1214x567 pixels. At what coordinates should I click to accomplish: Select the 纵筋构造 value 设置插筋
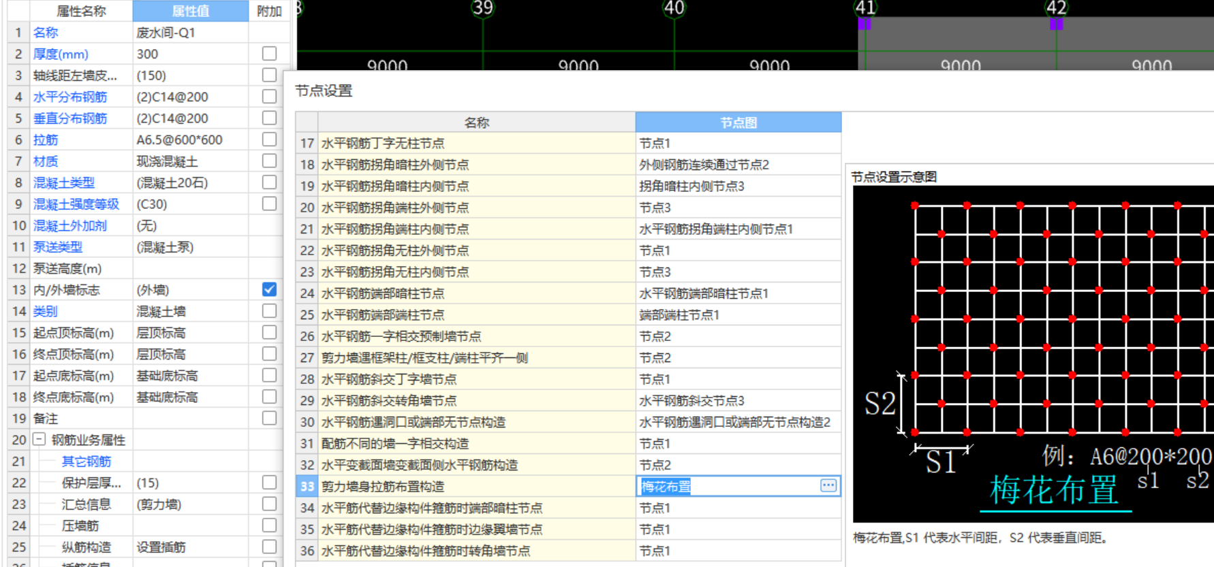(191, 547)
